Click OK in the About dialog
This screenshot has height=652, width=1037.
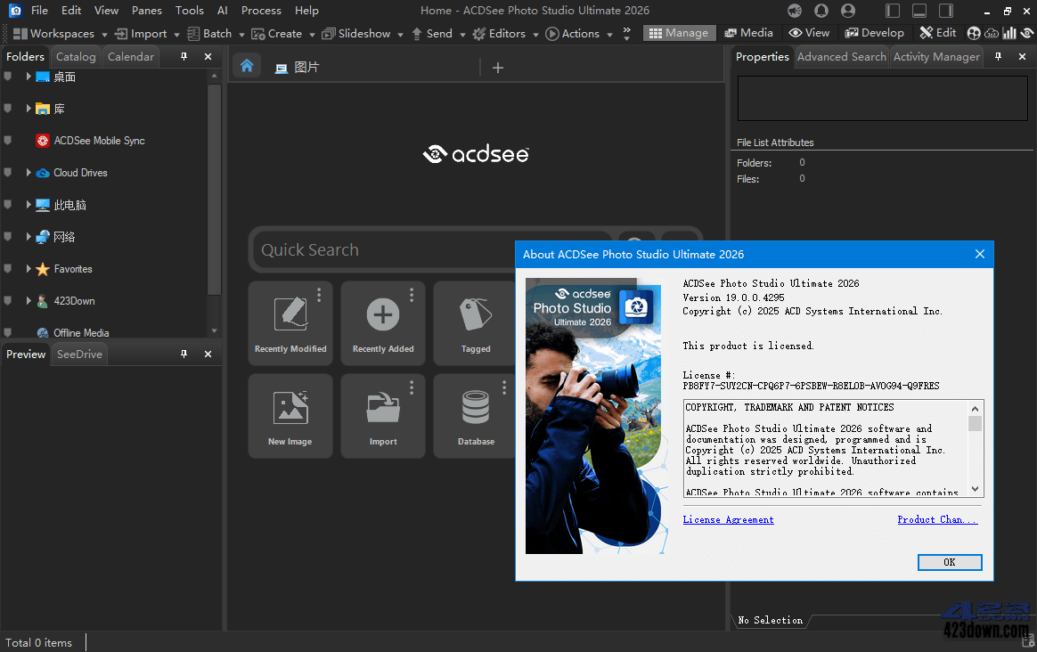[949, 562]
